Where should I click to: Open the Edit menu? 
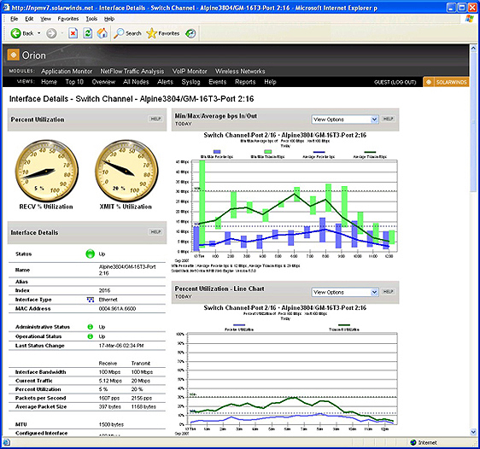[29, 19]
